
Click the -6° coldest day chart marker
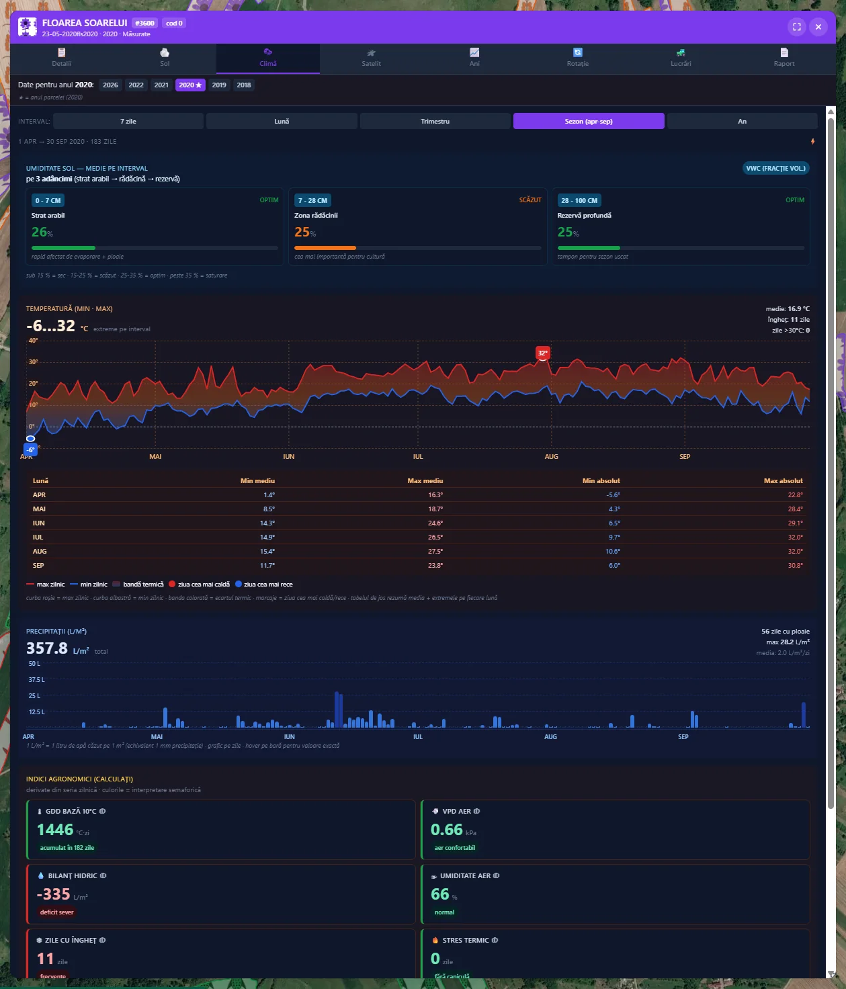[x=31, y=449]
